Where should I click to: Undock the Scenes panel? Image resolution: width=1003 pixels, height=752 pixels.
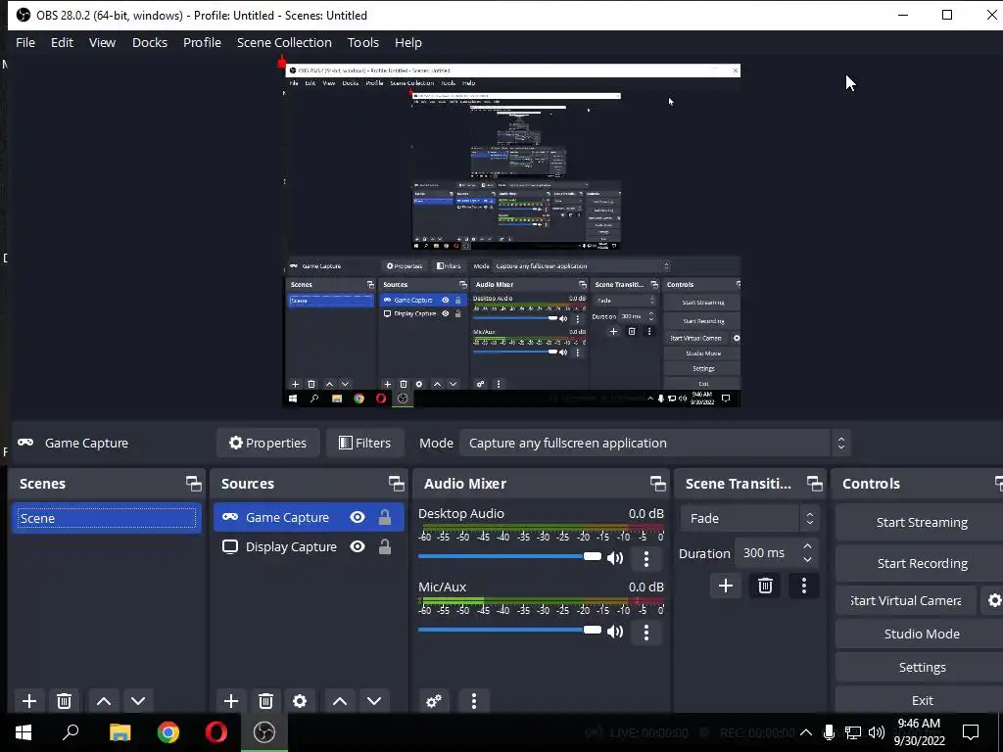click(x=193, y=484)
